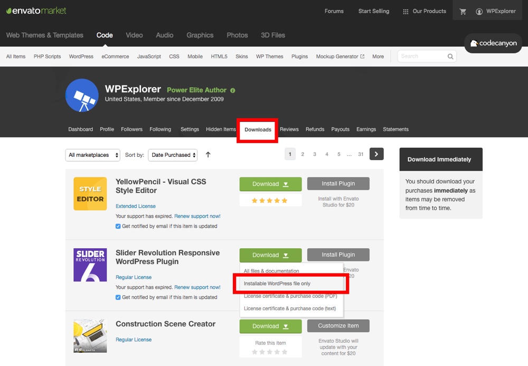Click the Mockup Generator external link icon
This screenshot has width=528, height=366.
[362, 56]
